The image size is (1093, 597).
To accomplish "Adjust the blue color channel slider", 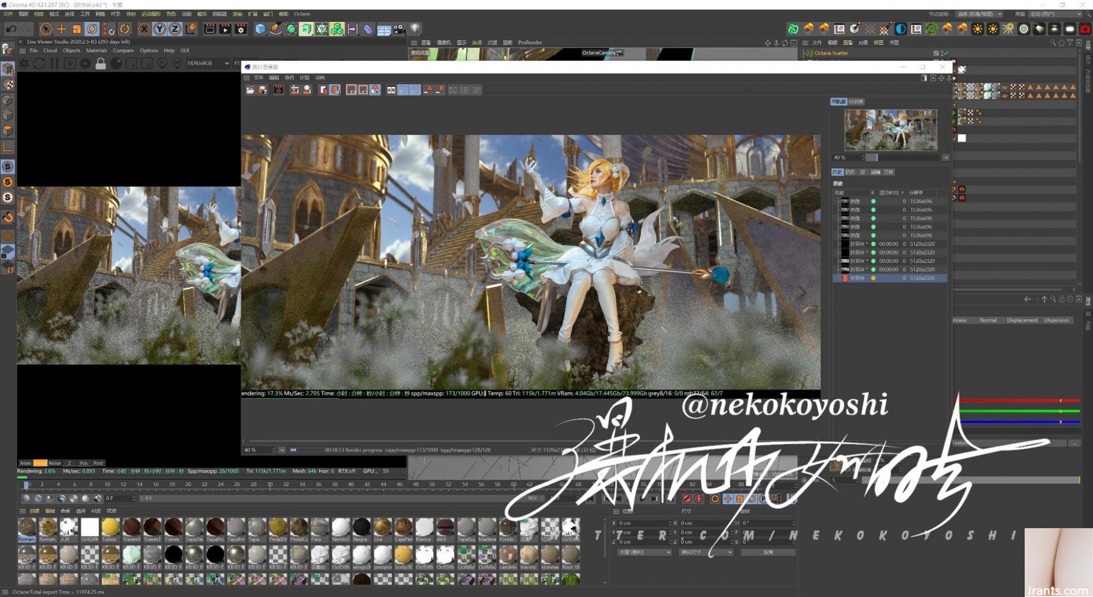I will 1020,422.
